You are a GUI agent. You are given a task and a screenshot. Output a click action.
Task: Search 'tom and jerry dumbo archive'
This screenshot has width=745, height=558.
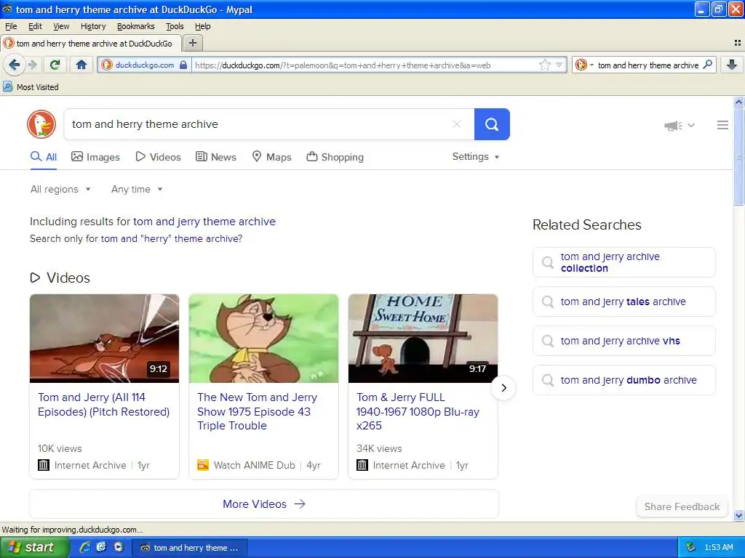(x=624, y=380)
